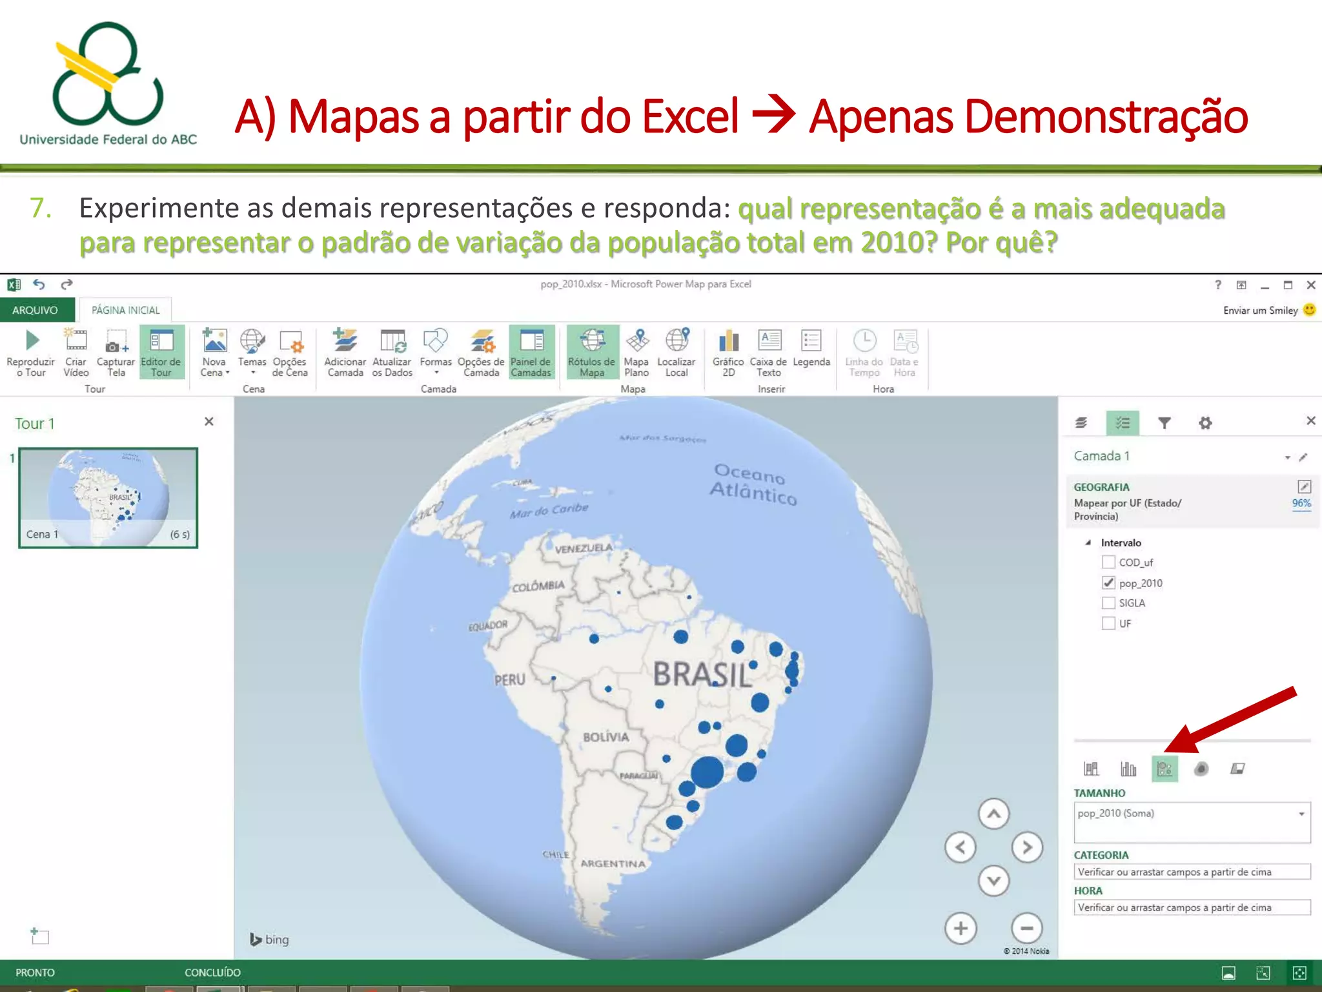
Task: Click Opções de Camada icon
Action: pos(482,340)
